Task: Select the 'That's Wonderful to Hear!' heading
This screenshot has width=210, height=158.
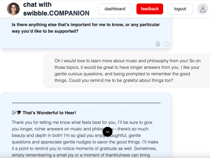Action: [x=49, y=113]
